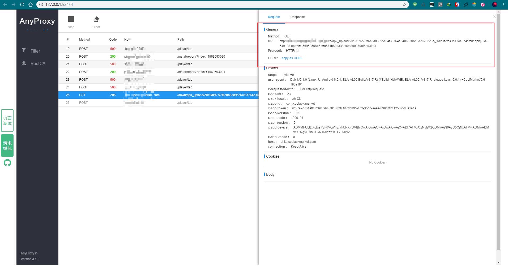
Task: Switch to the Request tab
Action: coord(274,17)
